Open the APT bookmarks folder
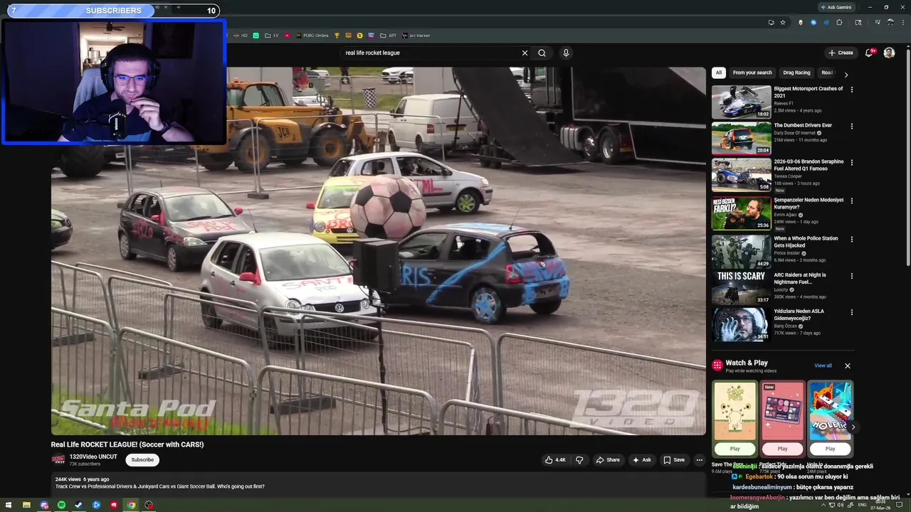The width and height of the screenshot is (911, 512). click(x=389, y=36)
